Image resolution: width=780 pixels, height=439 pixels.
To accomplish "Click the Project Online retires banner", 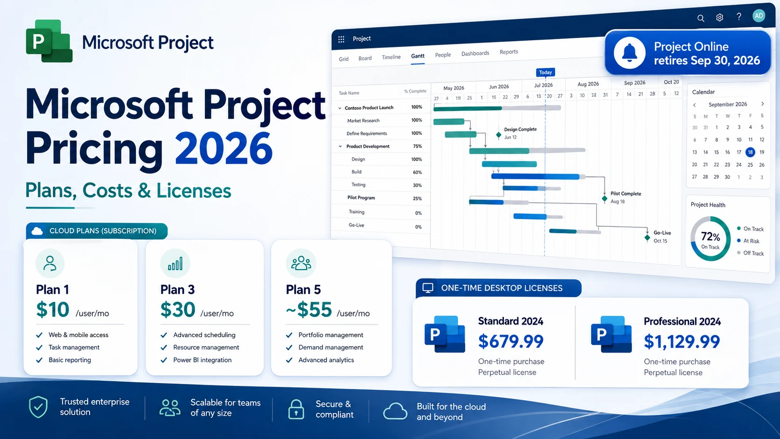I will pyautogui.click(x=688, y=53).
